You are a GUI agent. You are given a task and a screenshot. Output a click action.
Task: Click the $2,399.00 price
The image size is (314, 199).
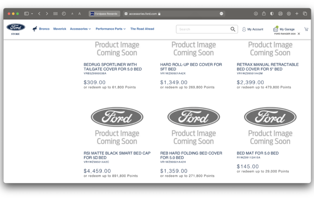point(250,82)
